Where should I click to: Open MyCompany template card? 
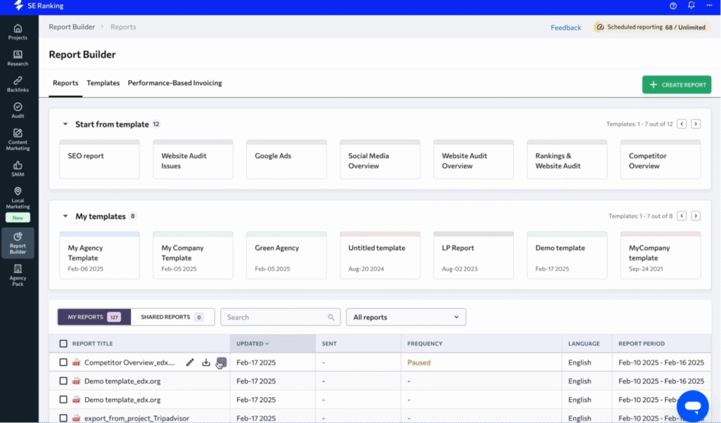point(660,255)
